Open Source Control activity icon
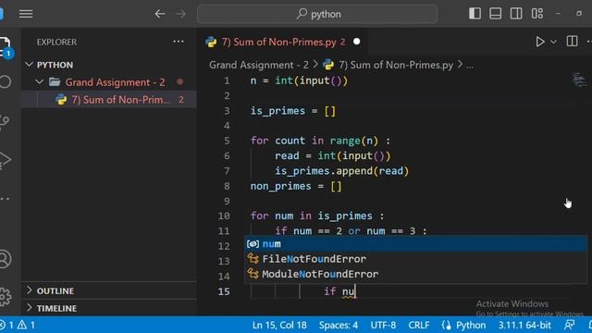The width and height of the screenshot is (592, 333). click(5, 121)
